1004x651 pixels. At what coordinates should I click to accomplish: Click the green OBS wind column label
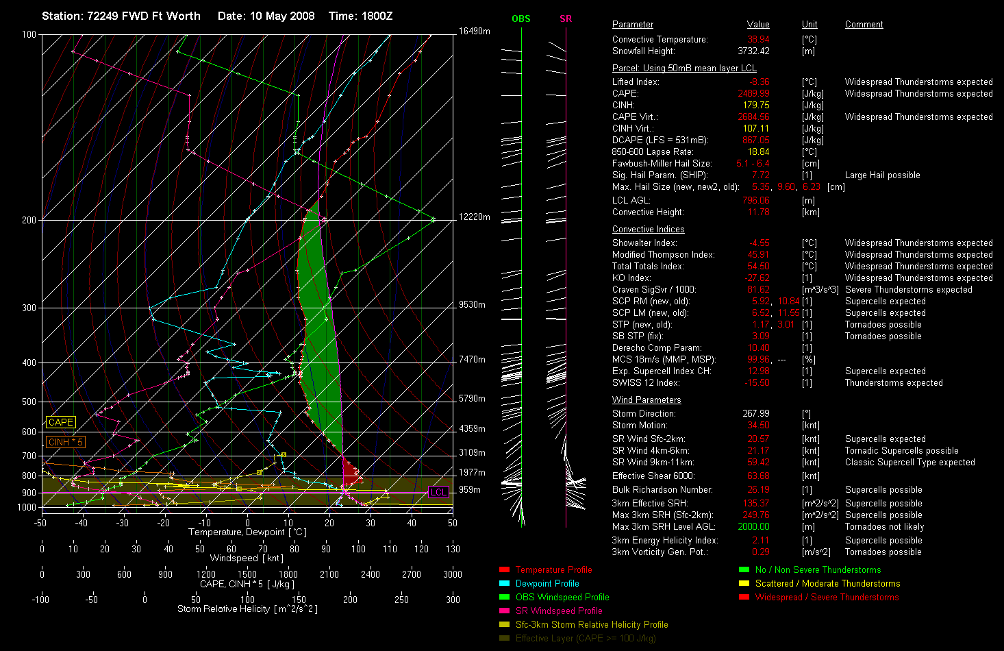(520, 19)
